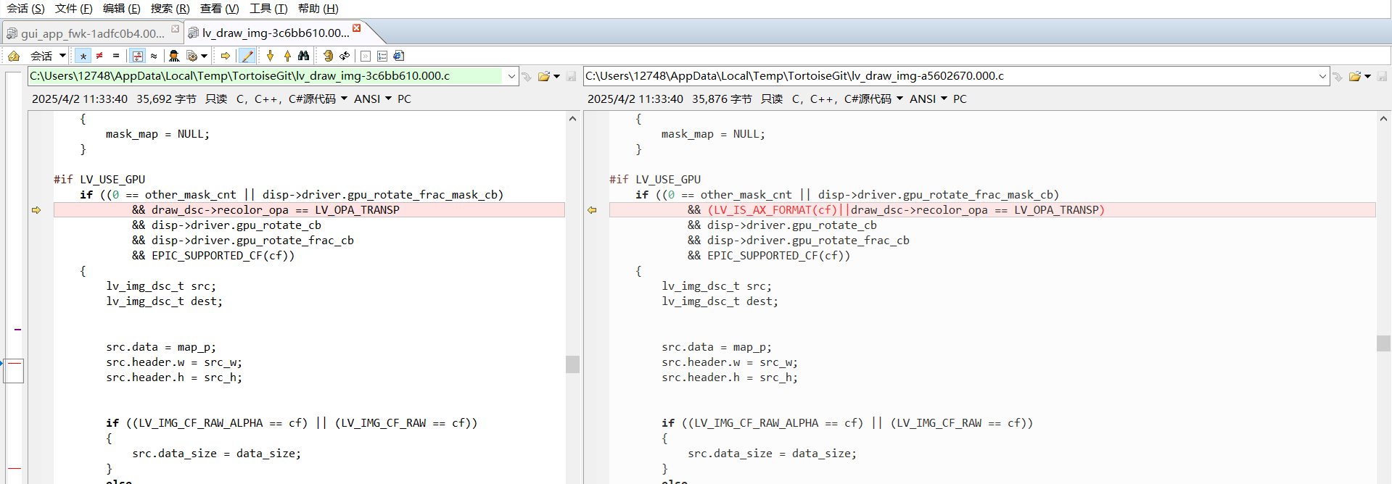Select lv_draw_img-3c6bb610 tab
Viewport: 1392px width, 484px height.
pos(276,33)
